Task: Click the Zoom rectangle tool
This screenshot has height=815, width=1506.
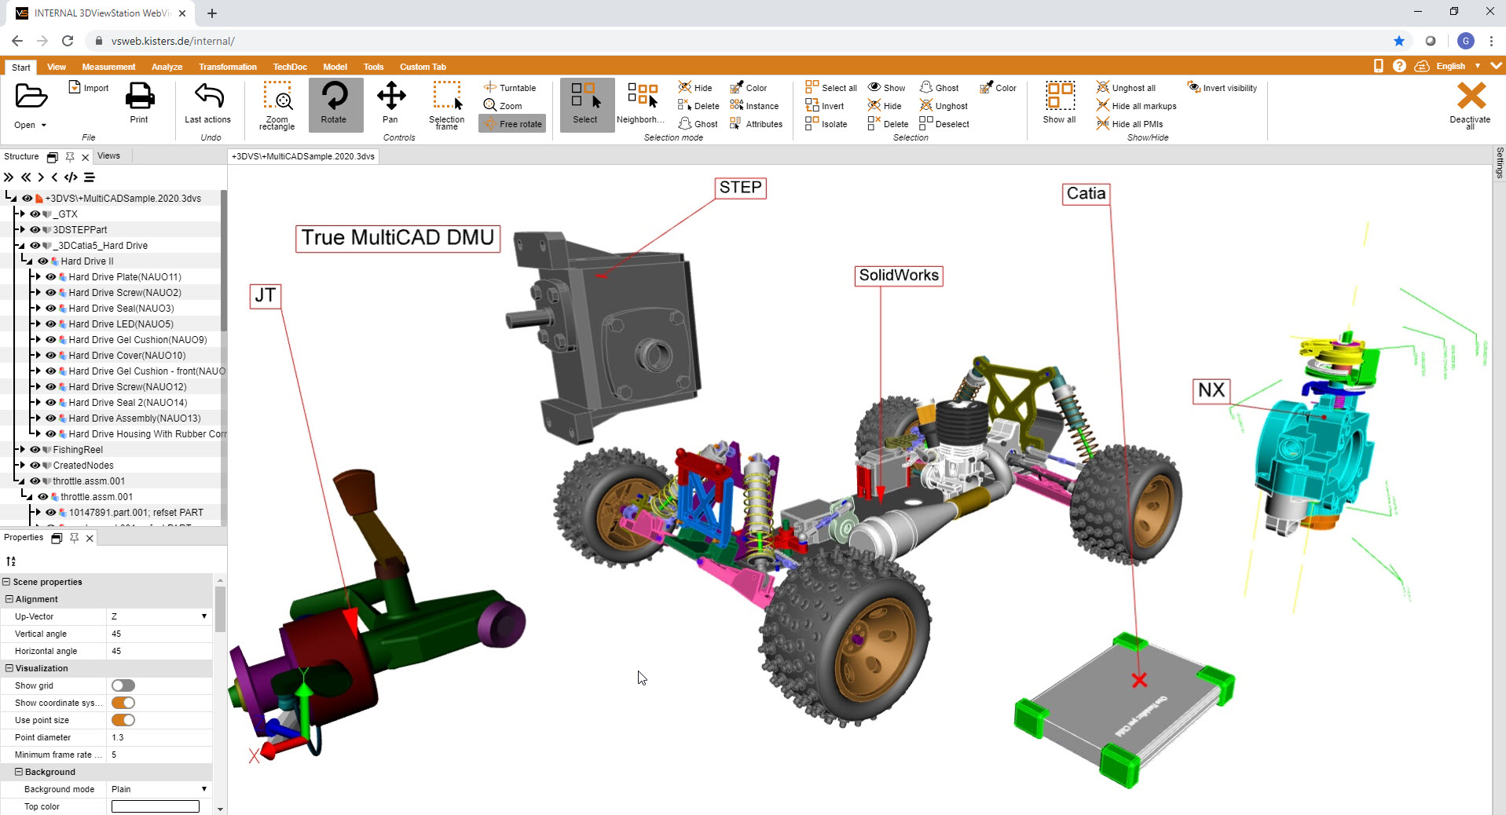Action: [277, 103]
